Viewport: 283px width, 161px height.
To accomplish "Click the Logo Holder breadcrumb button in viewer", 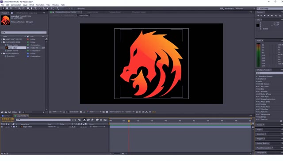I will 84,15.
